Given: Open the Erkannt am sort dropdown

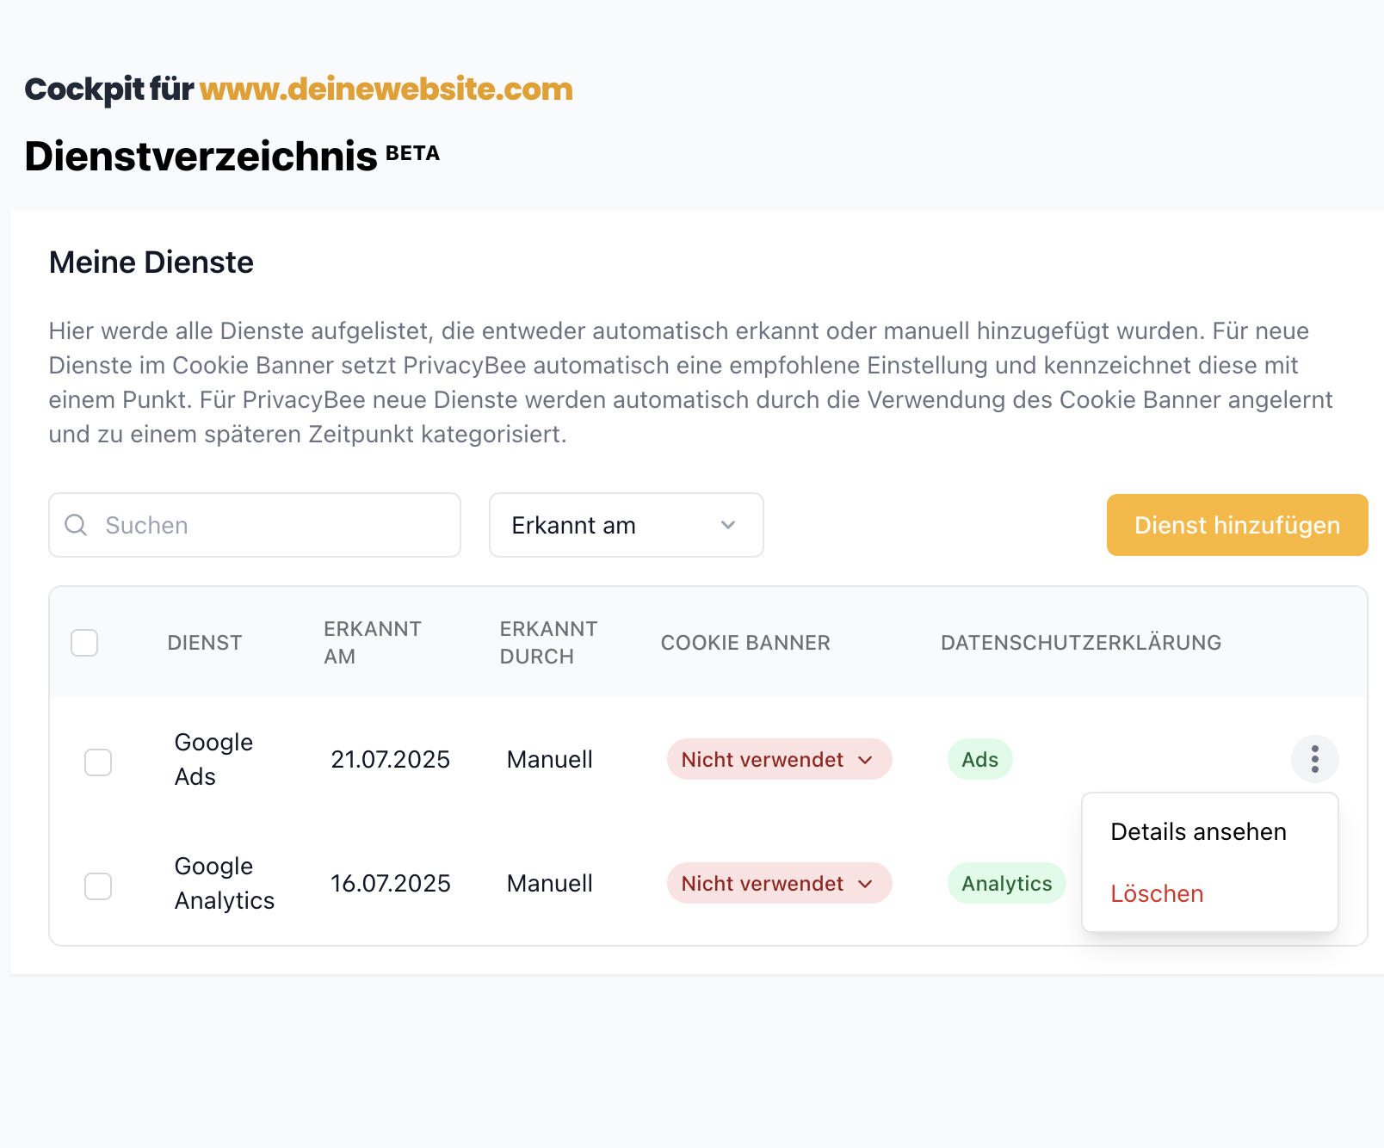Looking at the screenshot, I should coord(626,525).
